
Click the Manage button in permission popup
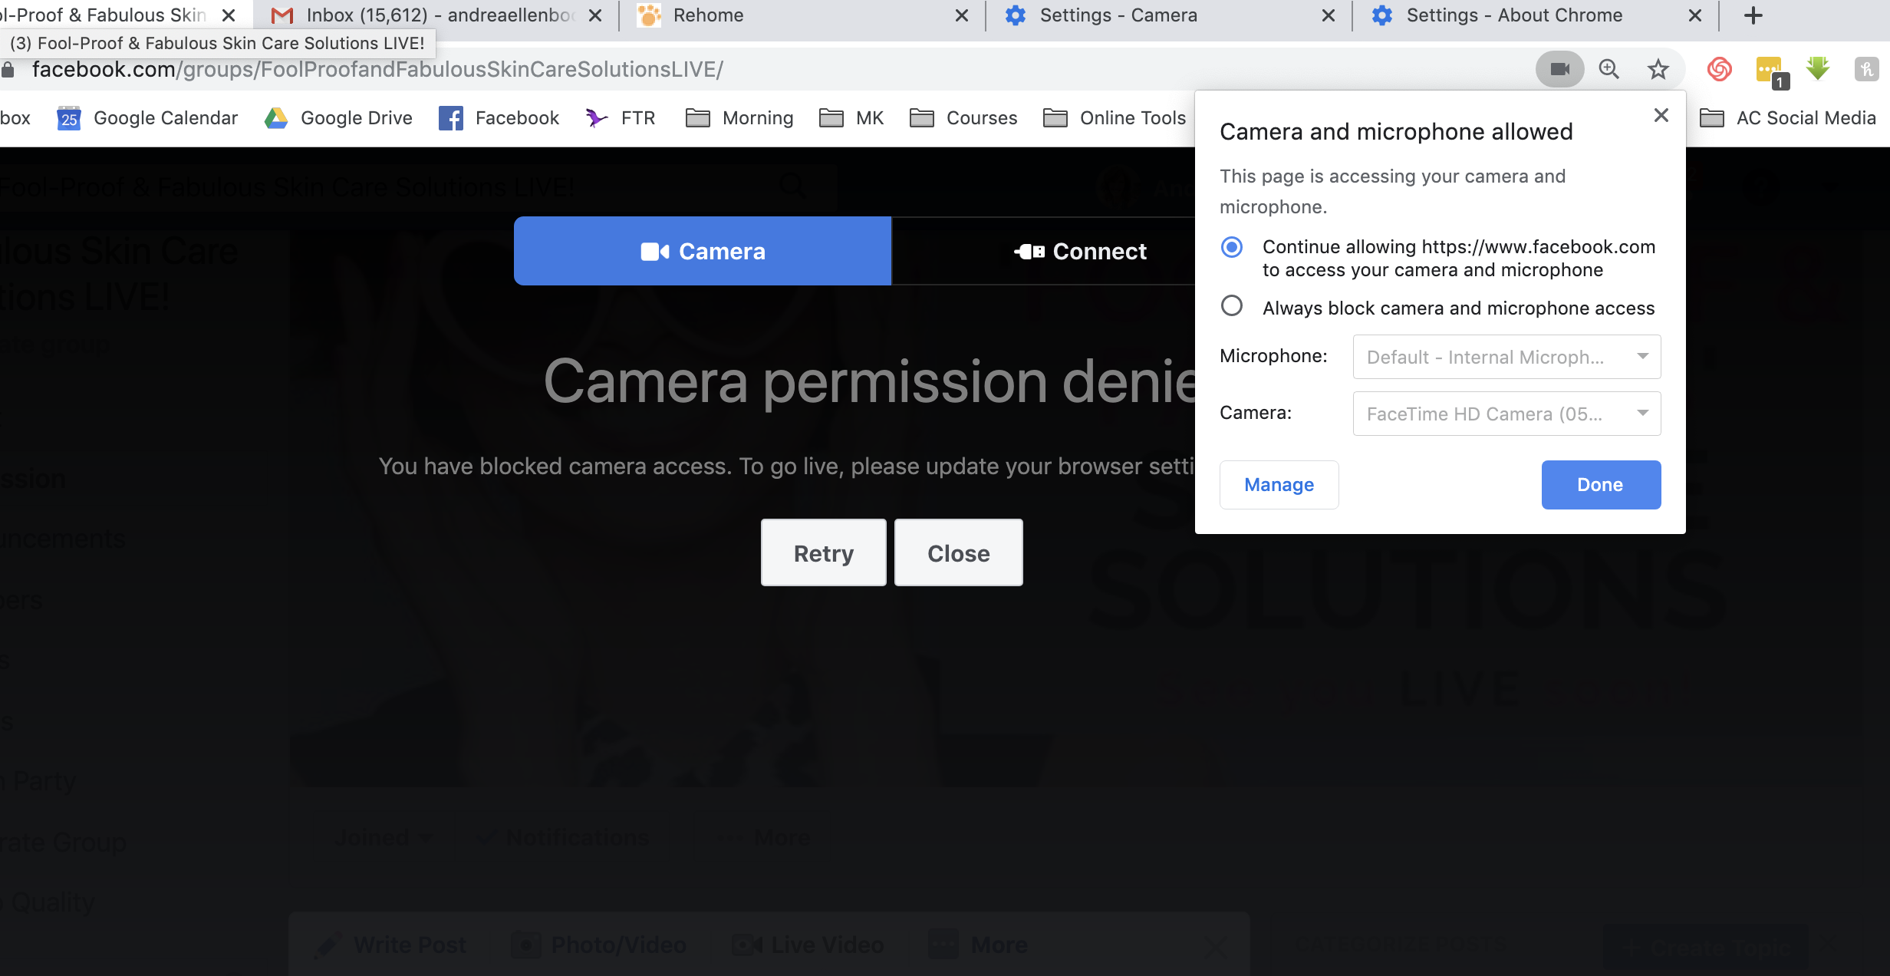coord(1279,485)
